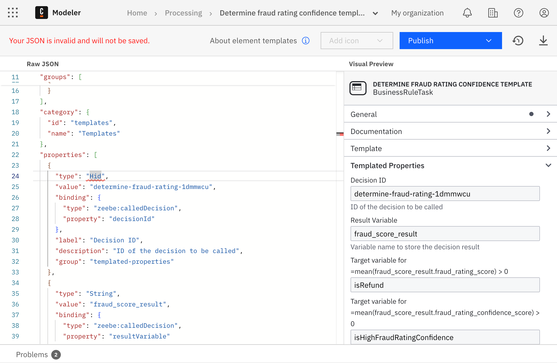Open the template name breadcrumb dropdown chevron

375,13
